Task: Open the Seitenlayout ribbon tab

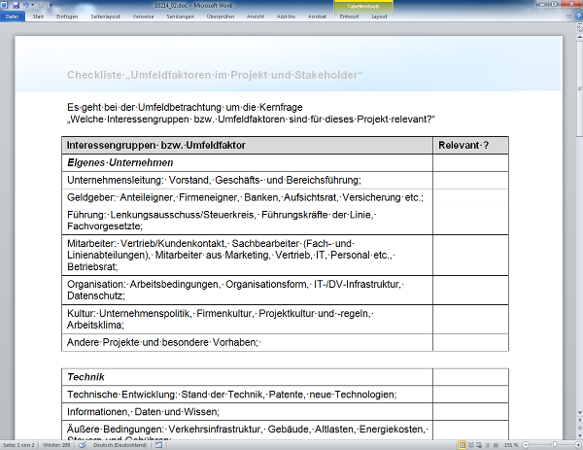Action: click(x=107, y=17)
